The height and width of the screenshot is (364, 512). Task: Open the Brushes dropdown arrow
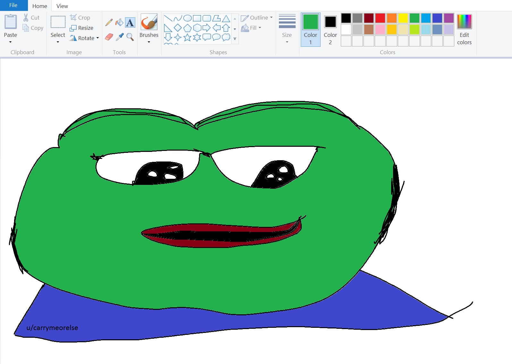coord(149,42)
